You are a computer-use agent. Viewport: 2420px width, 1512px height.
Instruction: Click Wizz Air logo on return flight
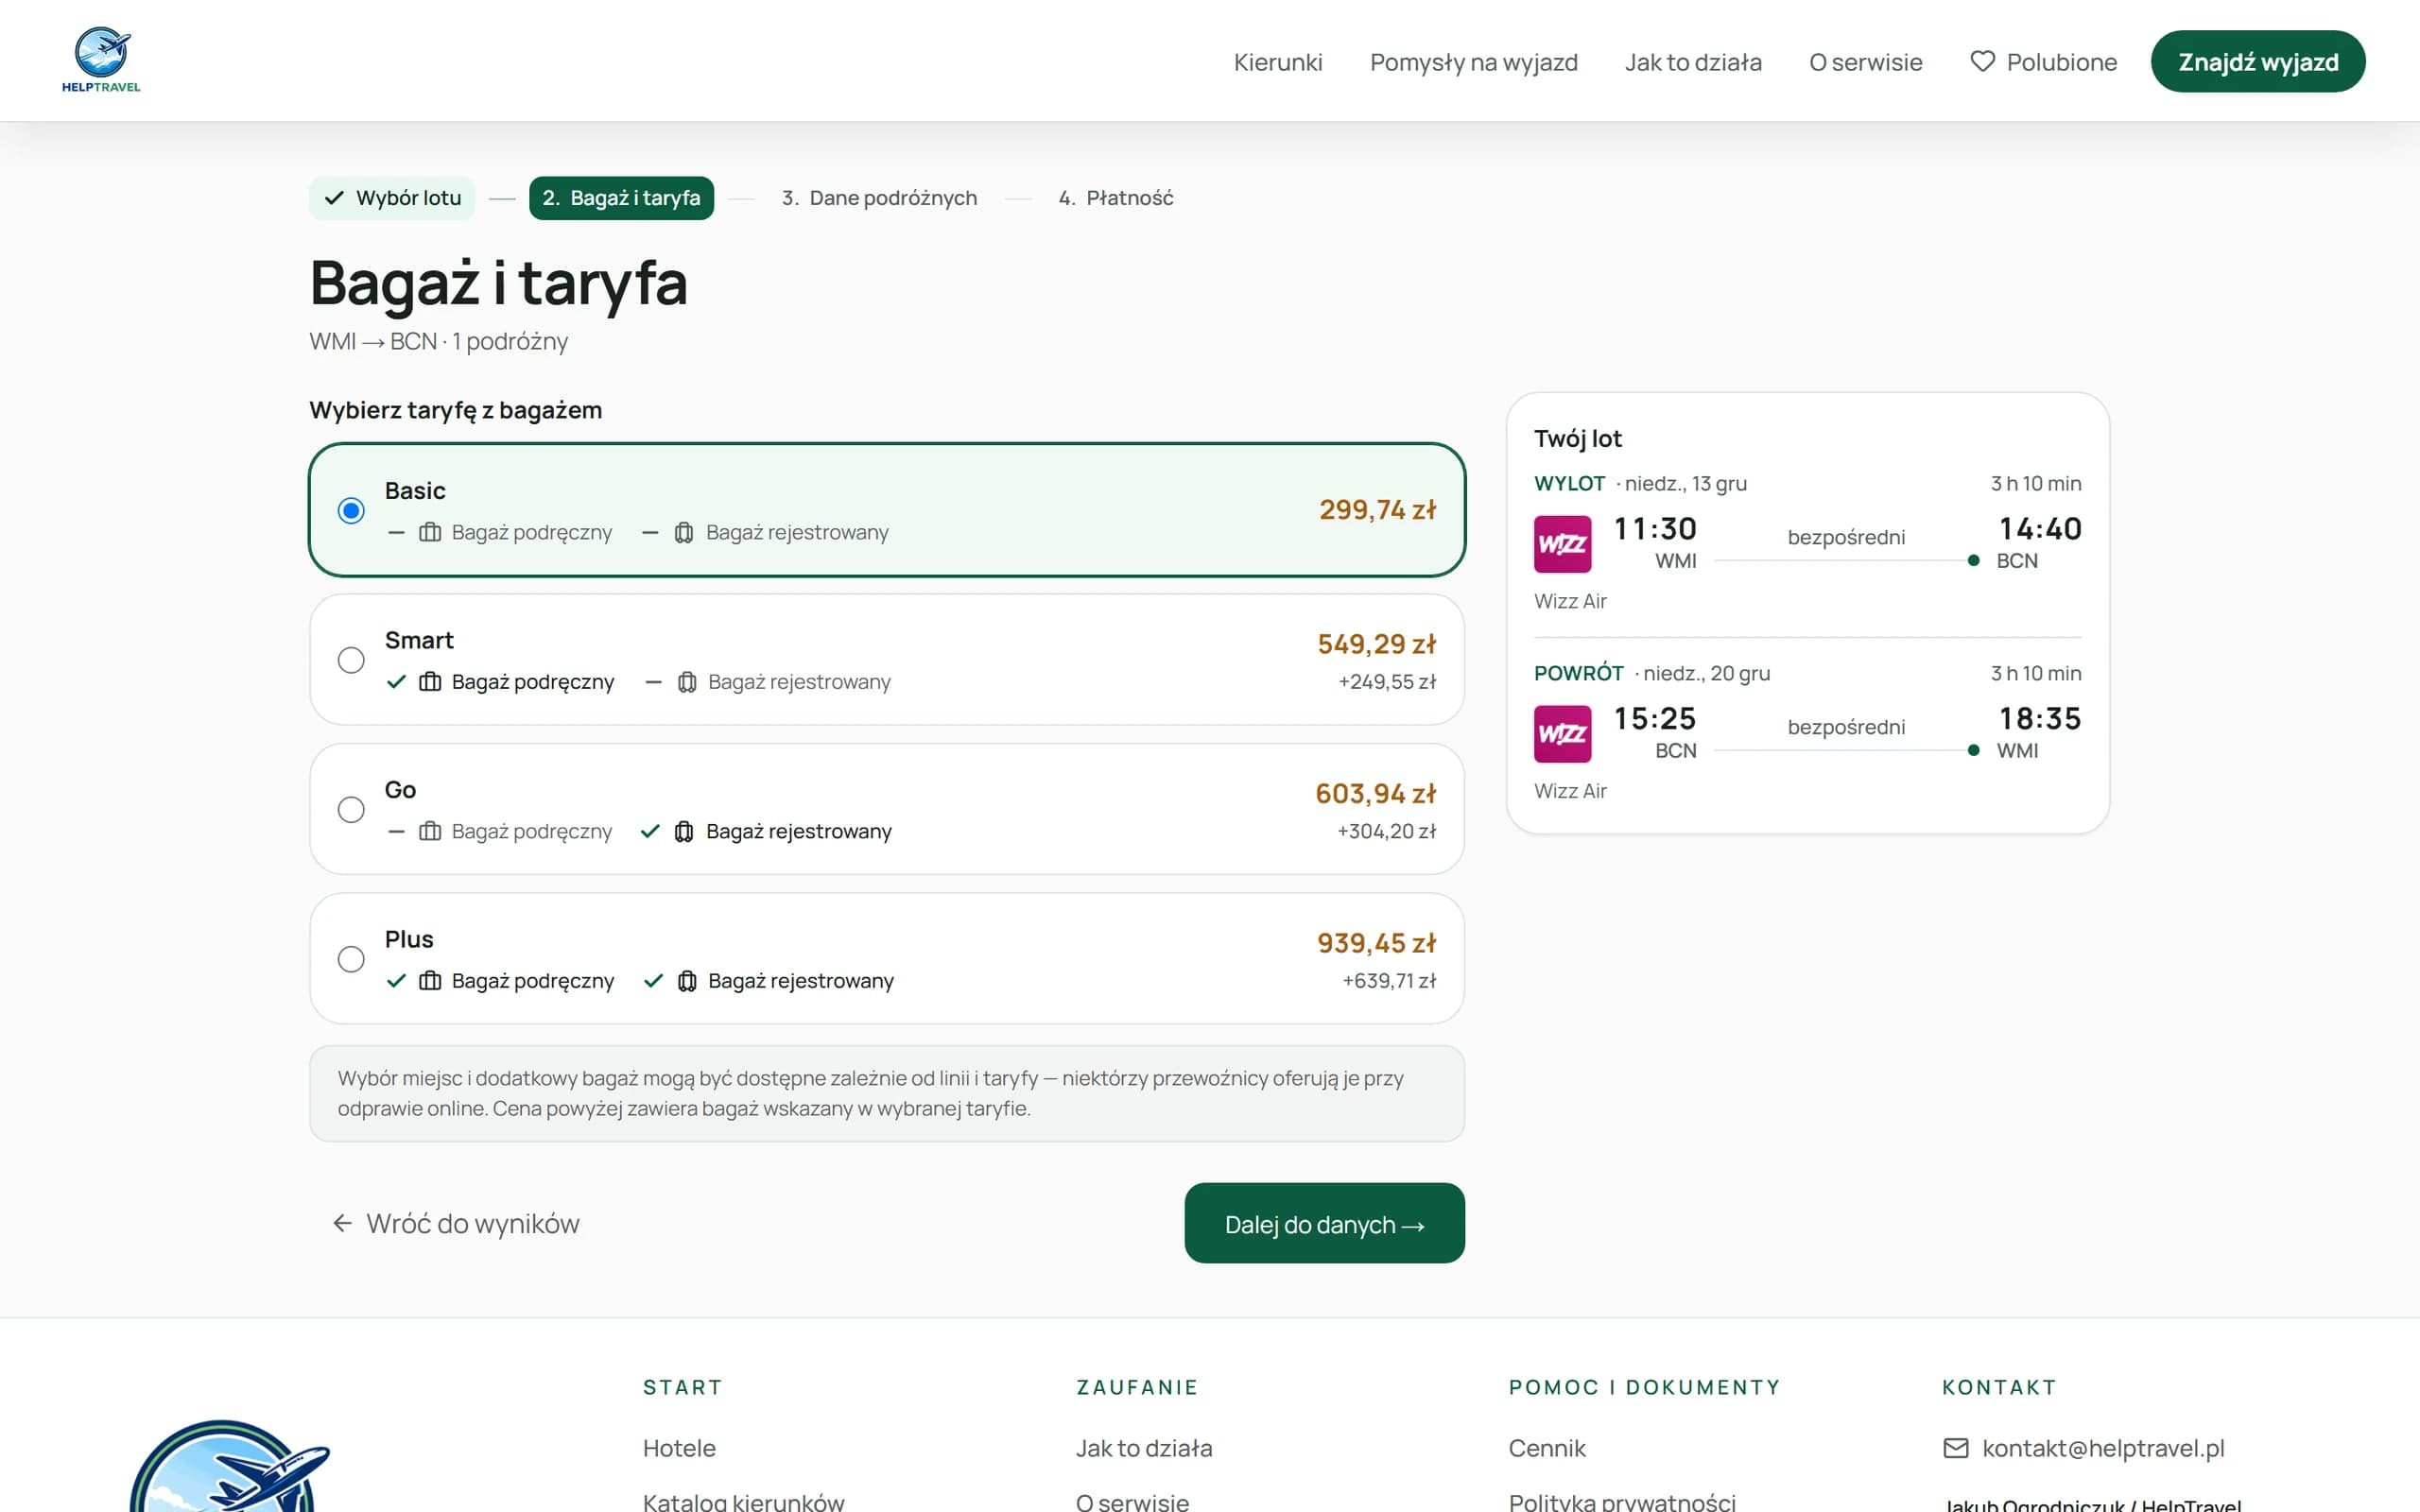click(x=1562, y=734)
